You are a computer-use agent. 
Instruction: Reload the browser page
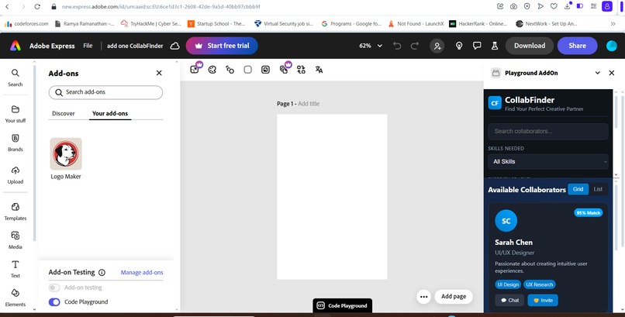coord(37,7)
